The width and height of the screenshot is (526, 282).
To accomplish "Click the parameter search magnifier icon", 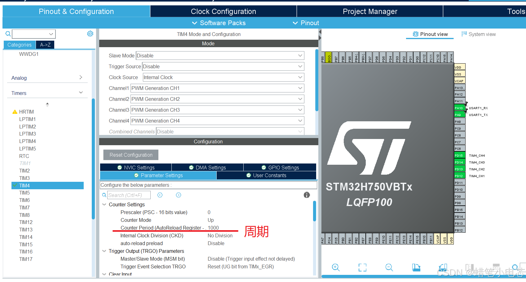I will 104,195.
